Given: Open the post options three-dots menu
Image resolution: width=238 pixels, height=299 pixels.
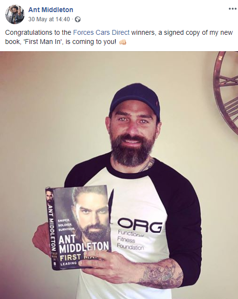Looking at the screenshot, I should click(233, 9).
